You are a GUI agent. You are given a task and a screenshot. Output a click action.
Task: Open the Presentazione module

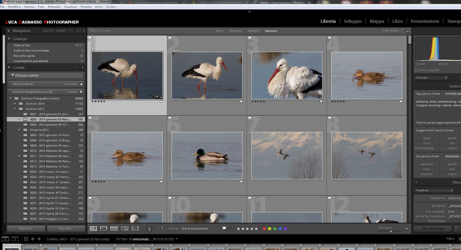[425, 21]
